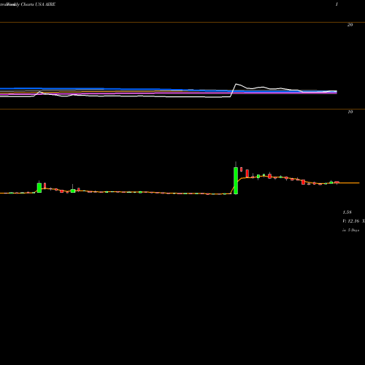Screen dimensions: 365x365
Task: Click the large red candle in mid-decline on right
Action: coord(303,182)
